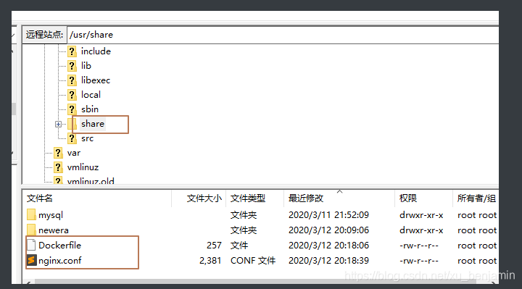Click the unknown-folder icon beside lib
Screen dimensions: 522x289
[x=72, y=66]
